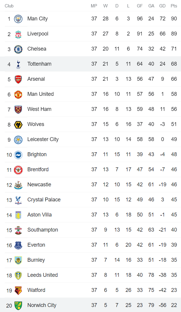Click the Club column header
Image resolution: width=181 pixels, height=312 pixels.
coord(9,6)
